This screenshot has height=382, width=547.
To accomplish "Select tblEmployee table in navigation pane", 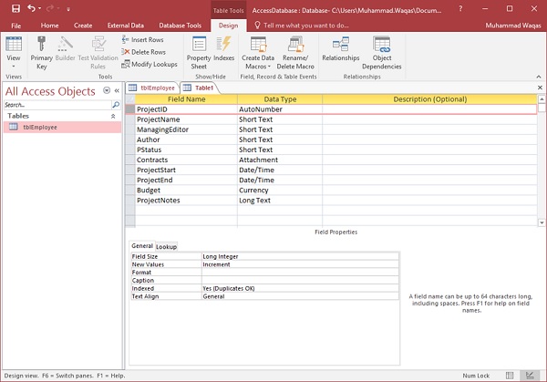I will click(x=39, y=128).
